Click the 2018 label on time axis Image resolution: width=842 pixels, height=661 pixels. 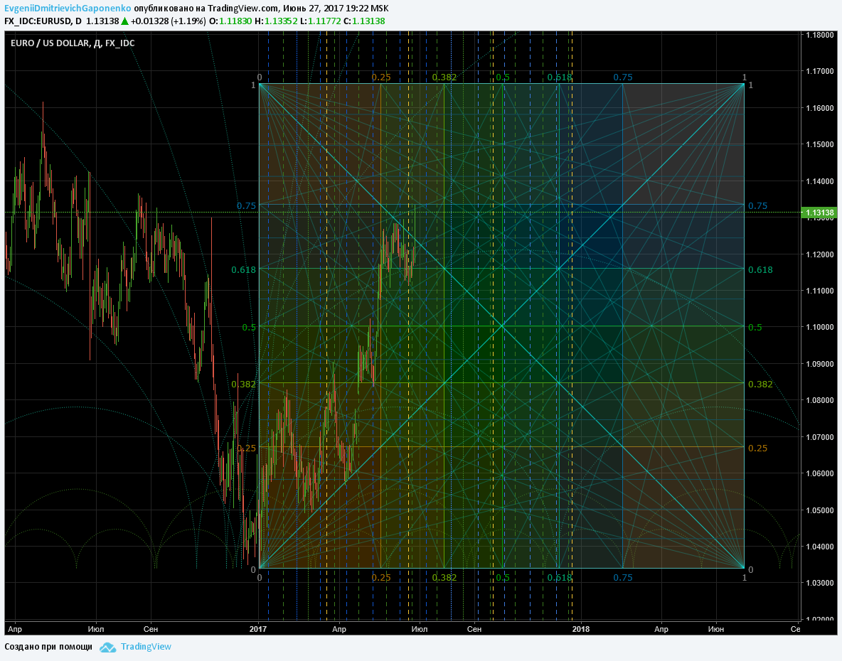pyautogui.click(x=580, y=629)
